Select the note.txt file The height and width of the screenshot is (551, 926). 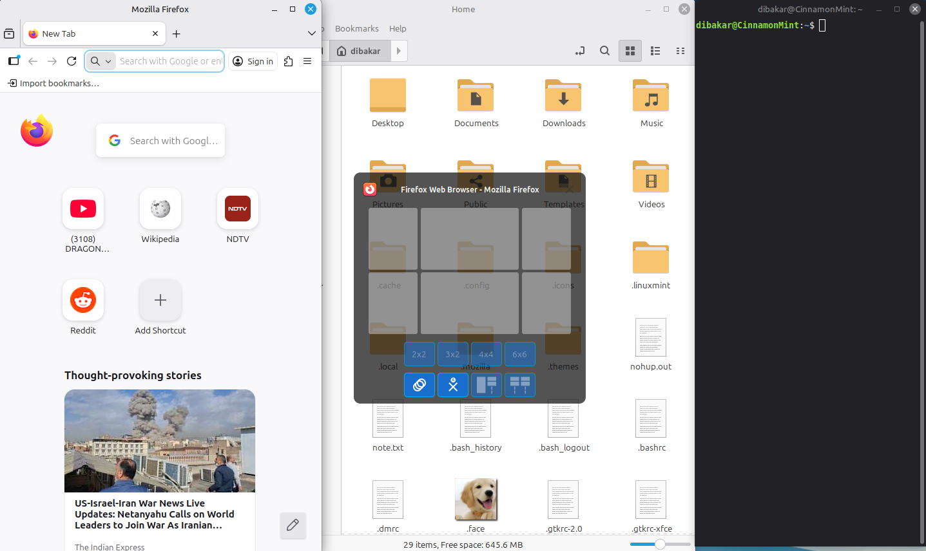click(x=388, y=426)
